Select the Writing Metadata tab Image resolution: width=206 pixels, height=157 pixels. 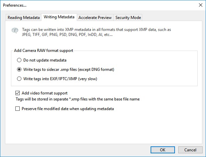point(59,17)
